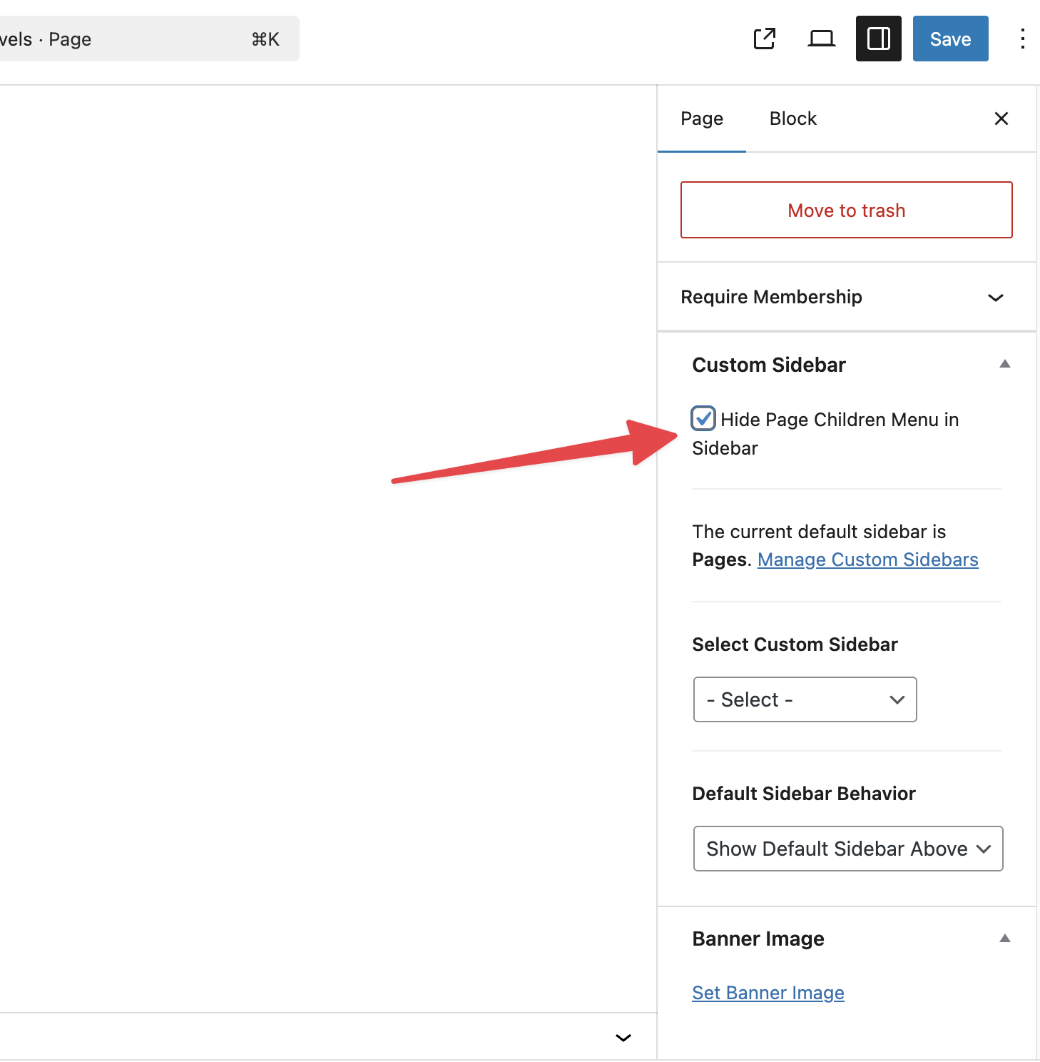This screenshot has height=1062, width=1040.
Task: Toggle the settings sidebar panel icon
Action: coord(878,39)
